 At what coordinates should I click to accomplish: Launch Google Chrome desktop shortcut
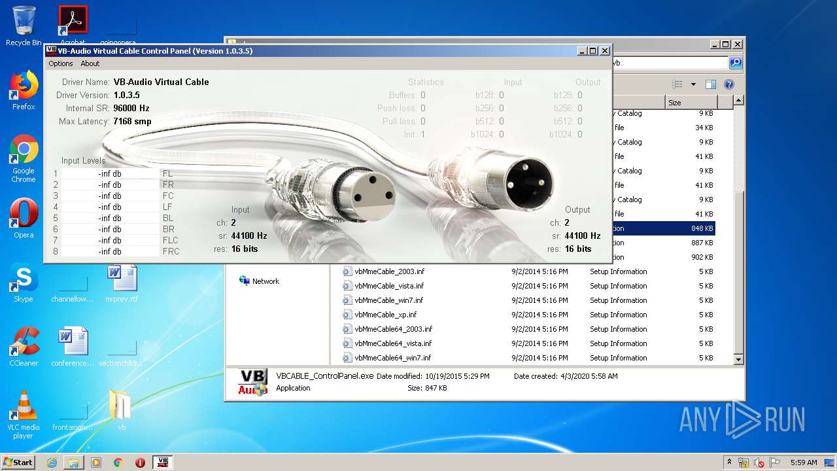pyautogui.click(x=24, y=158)
